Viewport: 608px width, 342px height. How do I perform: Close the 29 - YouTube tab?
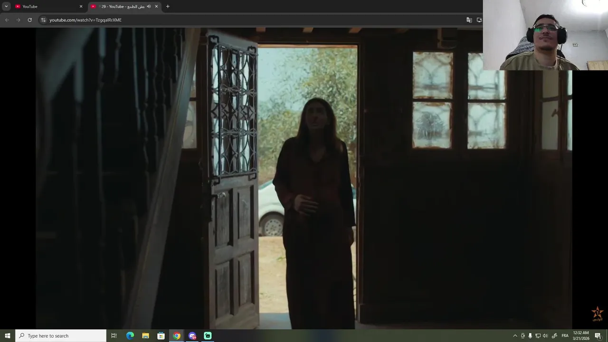[x=156, y=6]
